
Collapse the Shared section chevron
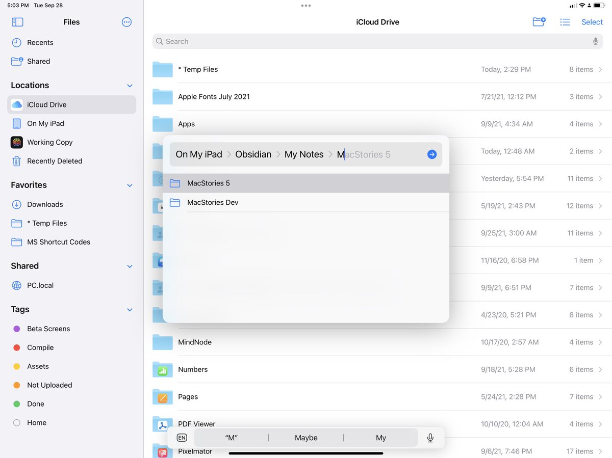tap(130, 266)
